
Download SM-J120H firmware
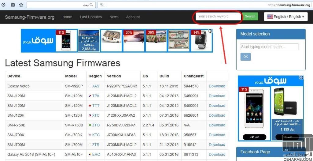point(217,115)
